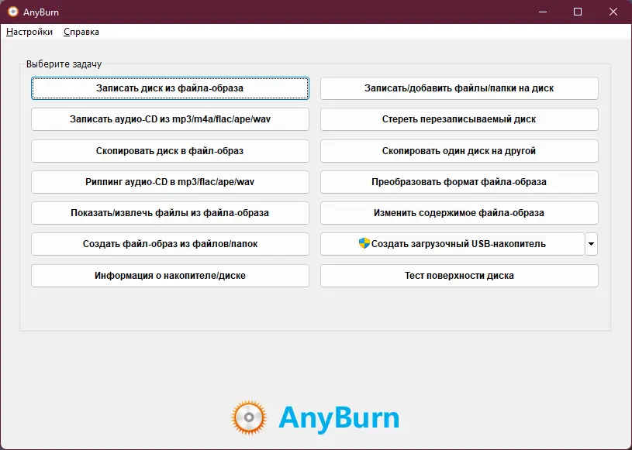Click Записать диск из файла-образа button
This screenshot has width=632, height=450.
point(170,88)
